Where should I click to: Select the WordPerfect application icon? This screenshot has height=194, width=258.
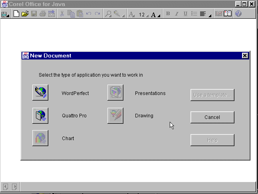pyautogui.click(x=40, y=93)
